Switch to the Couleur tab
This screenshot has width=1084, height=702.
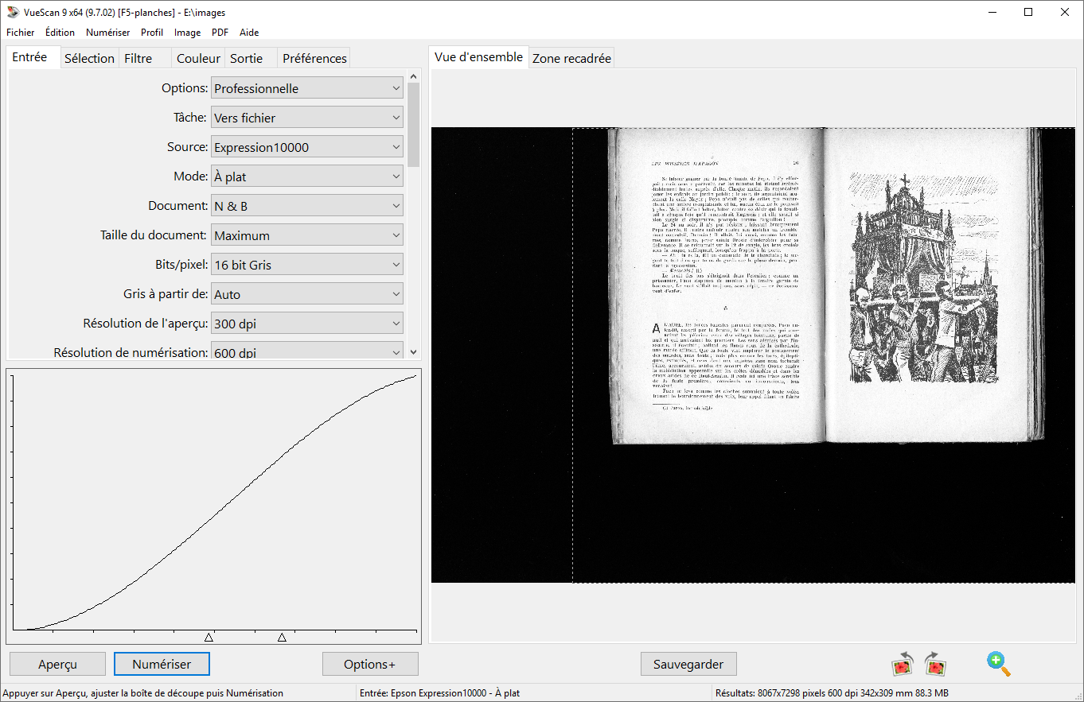198,58
